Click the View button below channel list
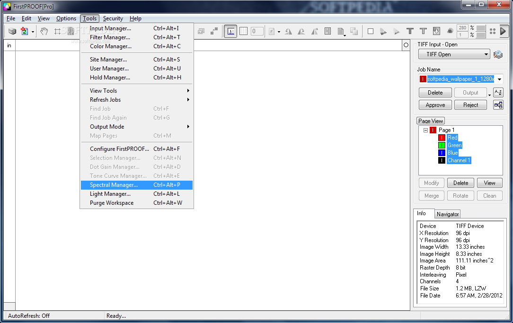The width and height of the screenshot is (513, 323). point(489,183)
